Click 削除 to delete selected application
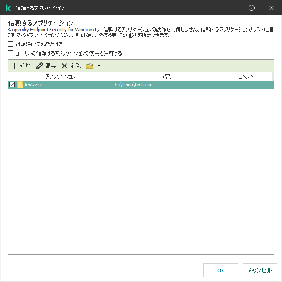Viewport: 282px width, 282px height. [x=71, y=66]
